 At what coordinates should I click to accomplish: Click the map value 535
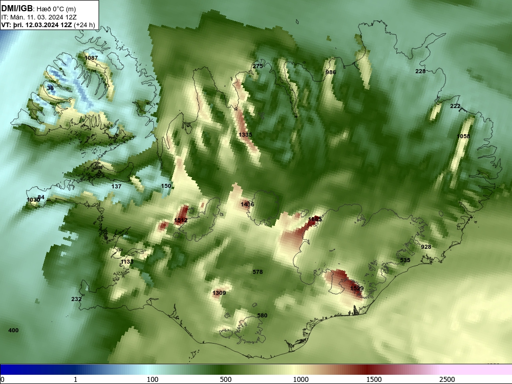[x=405, y=260]
